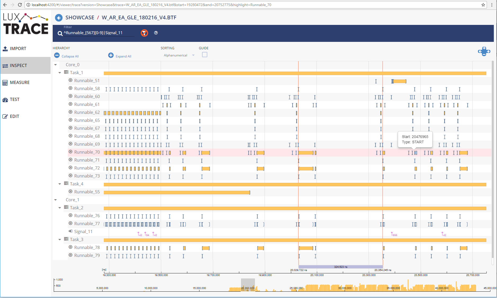Click the Task_4 stack icon
Image resolution: width=497 pixels, height=298 pixels.
[66, 184]
